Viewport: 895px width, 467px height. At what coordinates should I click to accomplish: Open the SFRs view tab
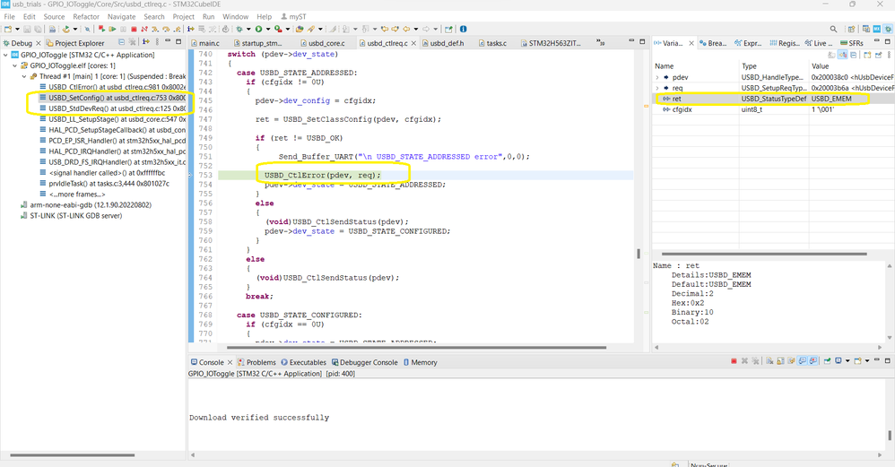(x=852, y=43)
